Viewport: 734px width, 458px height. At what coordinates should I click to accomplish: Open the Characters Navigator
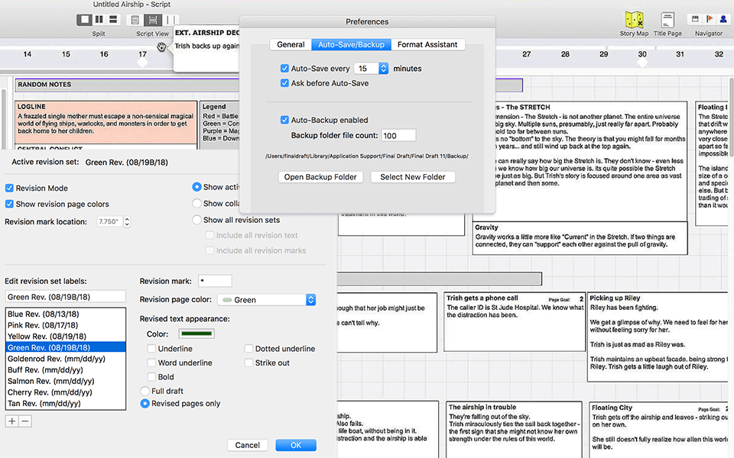tap(723, 20)
